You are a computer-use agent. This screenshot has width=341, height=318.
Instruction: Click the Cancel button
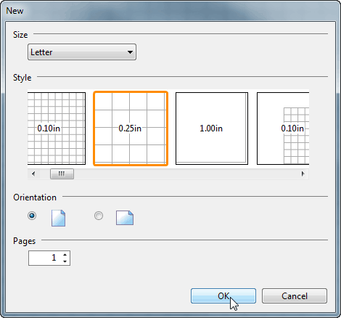click(x=295, y=295)
